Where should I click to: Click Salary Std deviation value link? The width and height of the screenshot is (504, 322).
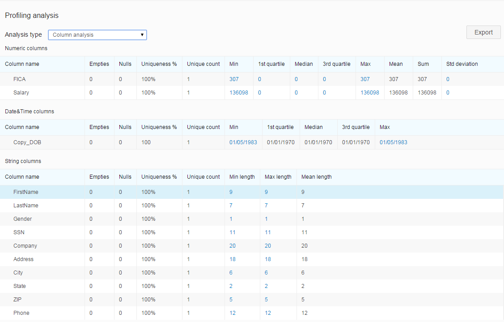coord(448,93)
